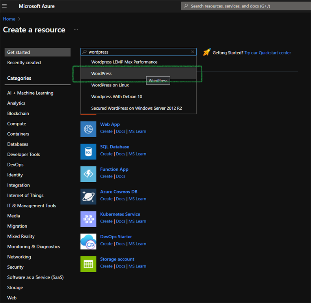Open the Function App lightning icon
Image resolution: width=311 pixels, height=303 pixels.
point(88,174)
